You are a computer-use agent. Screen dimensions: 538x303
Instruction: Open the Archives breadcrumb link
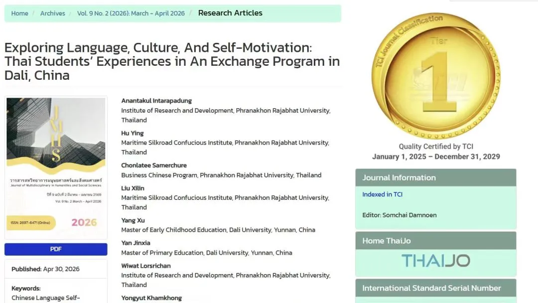pos(52,13)
